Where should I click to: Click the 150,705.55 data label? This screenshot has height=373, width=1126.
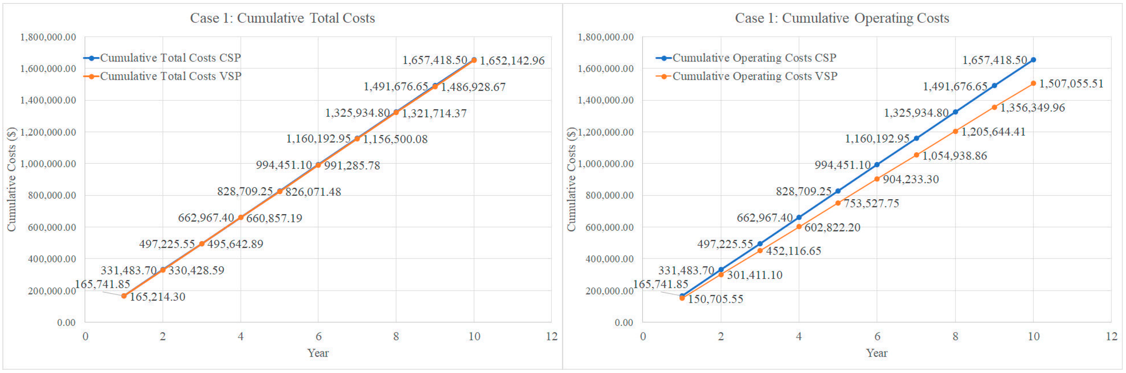pyautogui.click(x=715, y=299)
